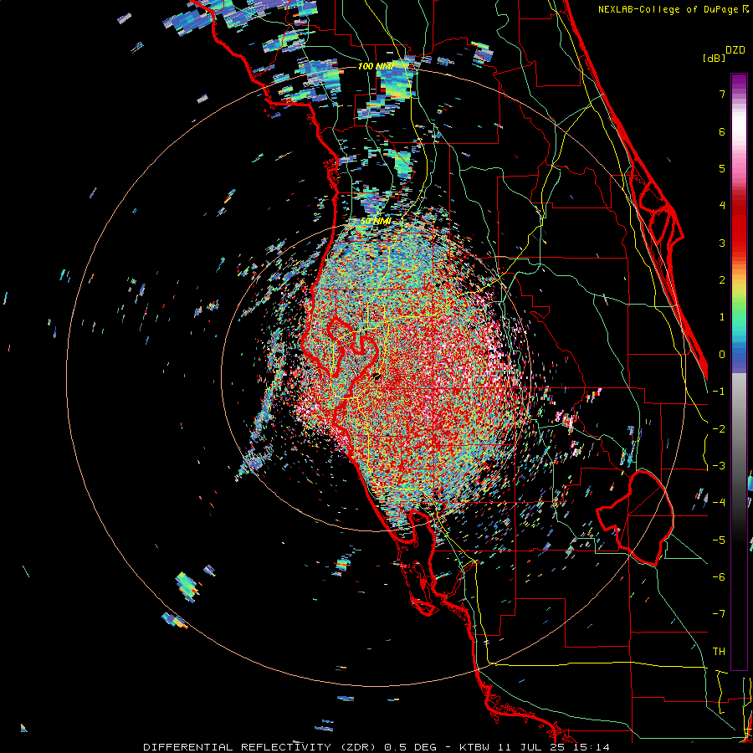Click the 4 dB scale value
This screenshot has width=753, height=753.
[722, 206]
